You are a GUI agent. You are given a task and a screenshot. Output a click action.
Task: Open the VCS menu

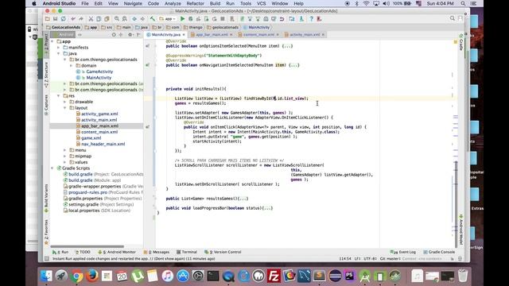[262, 3]
